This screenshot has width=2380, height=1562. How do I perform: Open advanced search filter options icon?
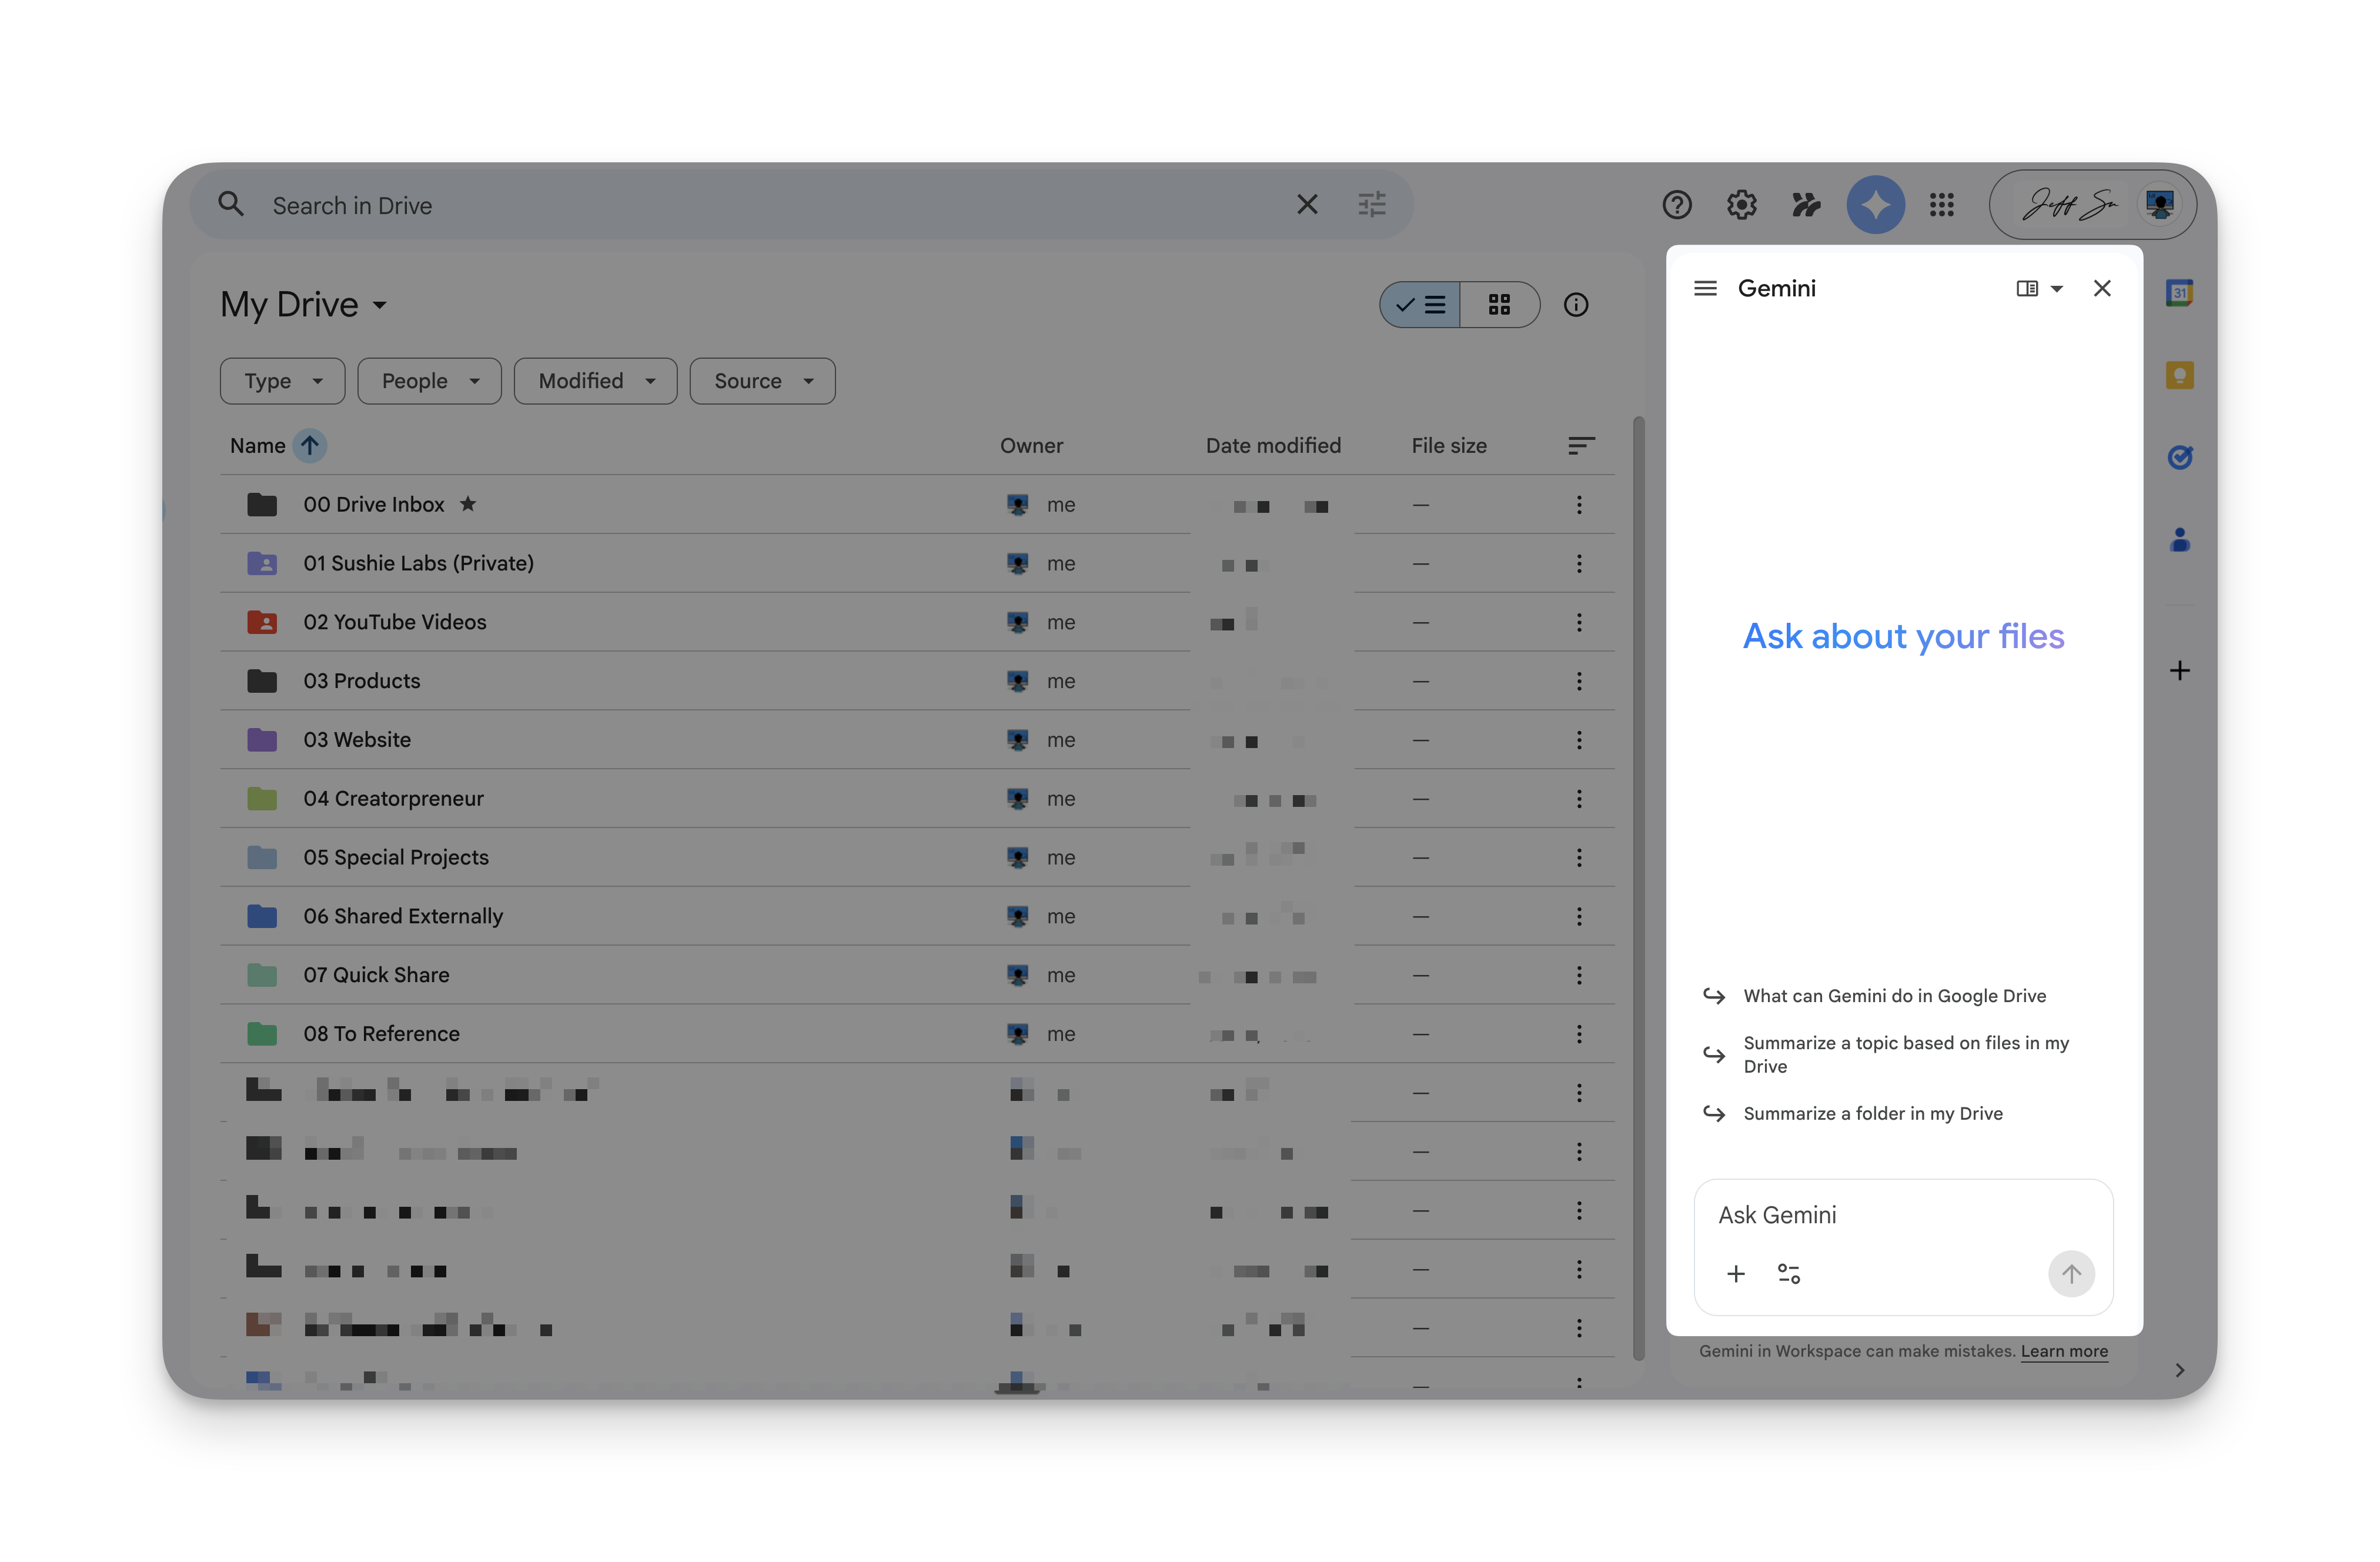tap(1372, 205)
